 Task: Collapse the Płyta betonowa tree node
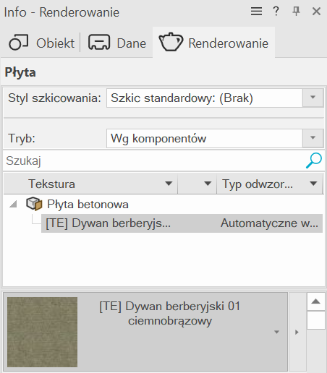(13, 205)
